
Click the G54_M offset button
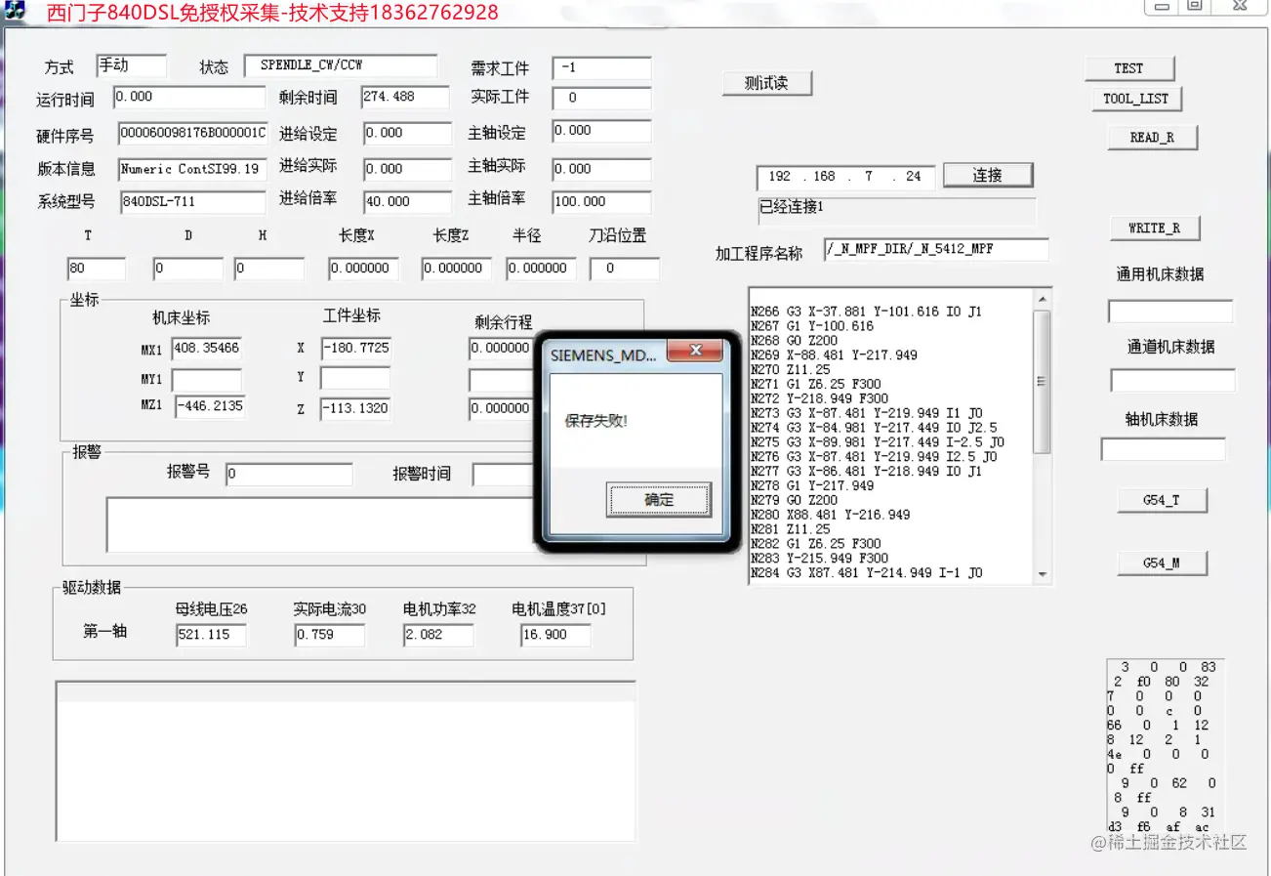point(1162,563)
